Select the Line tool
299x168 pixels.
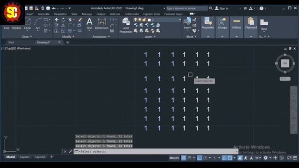7,28
